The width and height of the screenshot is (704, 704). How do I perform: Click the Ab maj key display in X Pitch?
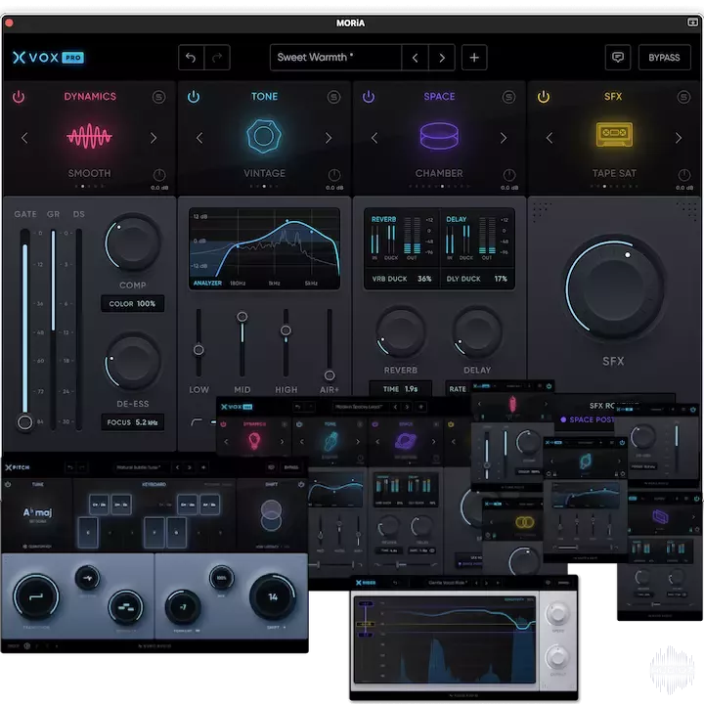coord(37,512)
